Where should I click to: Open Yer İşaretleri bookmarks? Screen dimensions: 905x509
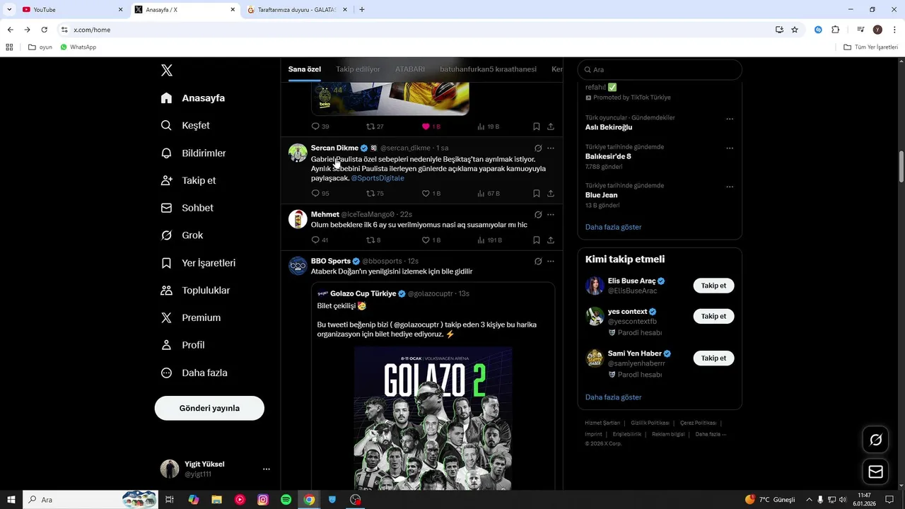[x=199, y=263]
